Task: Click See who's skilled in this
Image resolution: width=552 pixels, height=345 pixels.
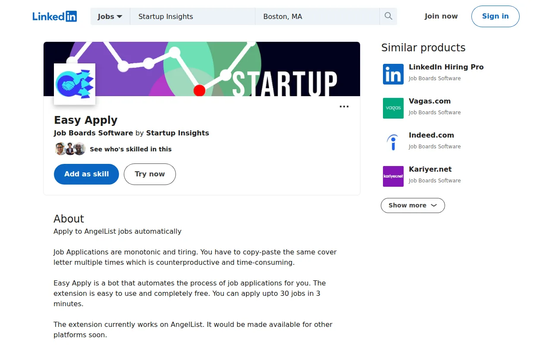Action: 131,149
